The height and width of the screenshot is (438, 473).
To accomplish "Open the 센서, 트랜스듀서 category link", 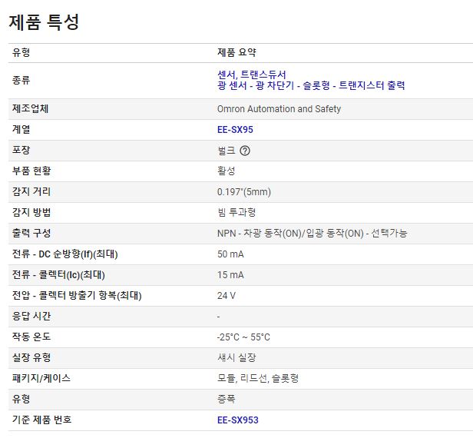I will click(252, 75).
